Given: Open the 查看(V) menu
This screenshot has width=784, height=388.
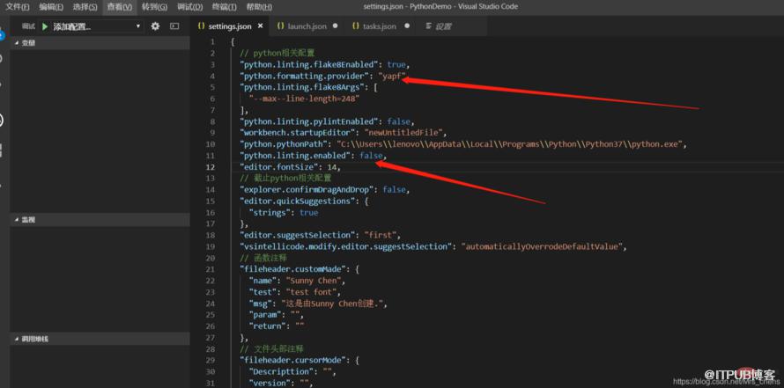Looking at the screenshot, I should (120, 7).
